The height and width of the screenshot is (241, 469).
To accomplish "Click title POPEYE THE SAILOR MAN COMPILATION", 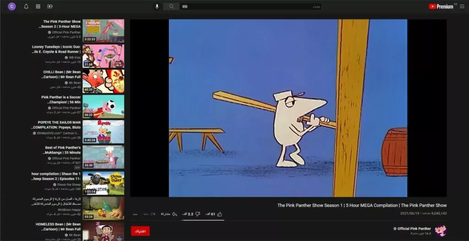I will click(56, 125).
